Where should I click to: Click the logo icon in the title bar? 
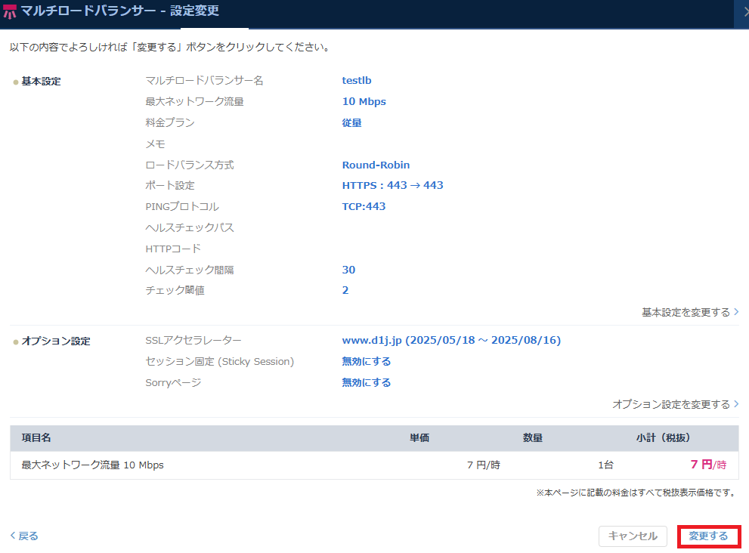pyautogui.click(x=10, y=11)
